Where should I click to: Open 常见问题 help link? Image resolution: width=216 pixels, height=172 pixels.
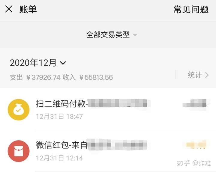[x=191, y=9]
